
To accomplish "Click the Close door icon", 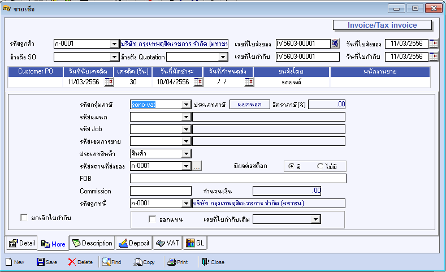I will [x=205, y=262].
